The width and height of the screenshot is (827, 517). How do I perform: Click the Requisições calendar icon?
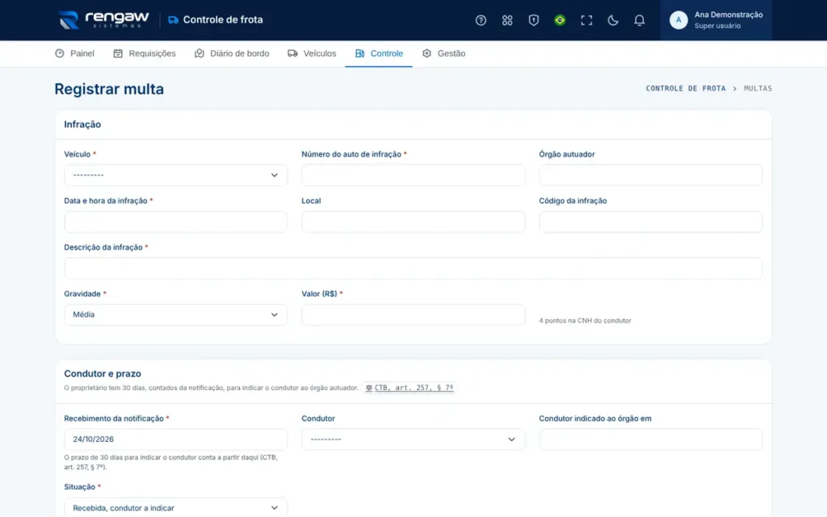pyautogui.click(x=118, y=53)
